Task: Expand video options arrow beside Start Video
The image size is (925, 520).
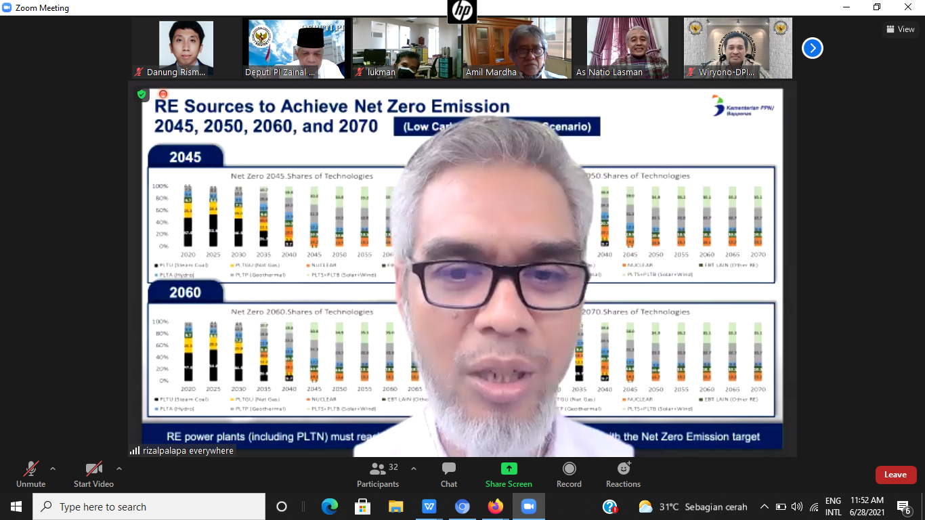Action: [119, 469]
